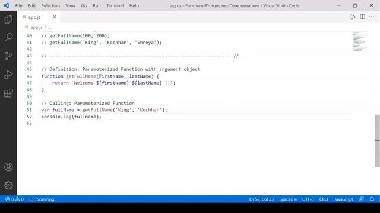The width and height of the screenshot is (380, 213).
Task: Change encoding via UTF-8
Action: click(x=308, y=199)
